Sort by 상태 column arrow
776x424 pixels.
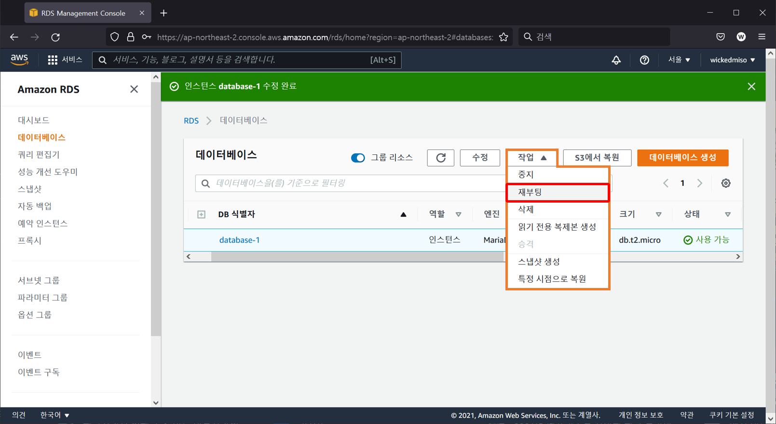[728, 215]
